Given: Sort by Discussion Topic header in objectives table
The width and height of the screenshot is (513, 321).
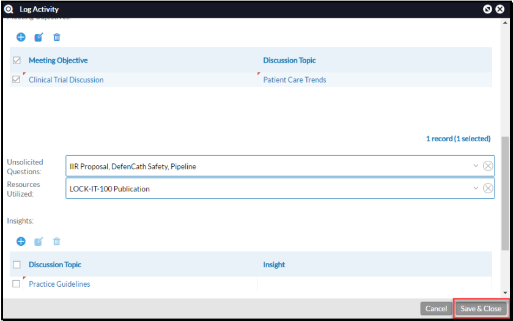Looking at the screenshot, I should [x=289, y=60].
